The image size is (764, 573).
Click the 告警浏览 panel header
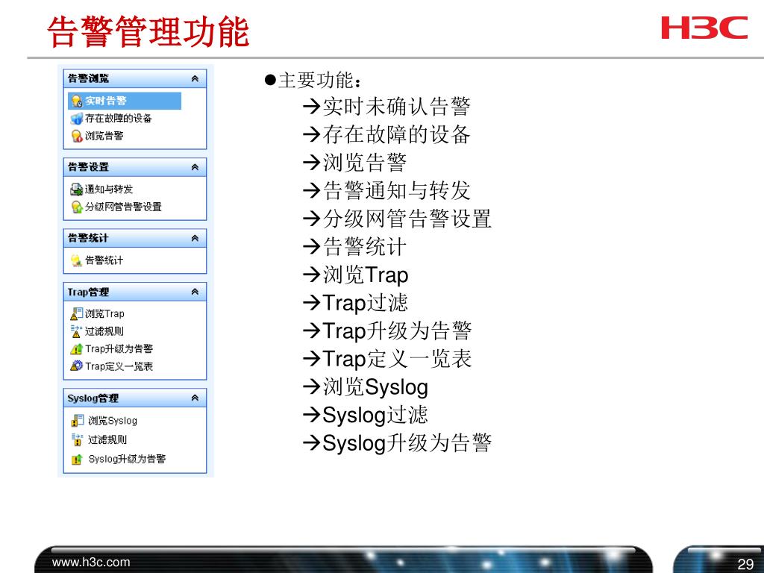tap(135, 78)
